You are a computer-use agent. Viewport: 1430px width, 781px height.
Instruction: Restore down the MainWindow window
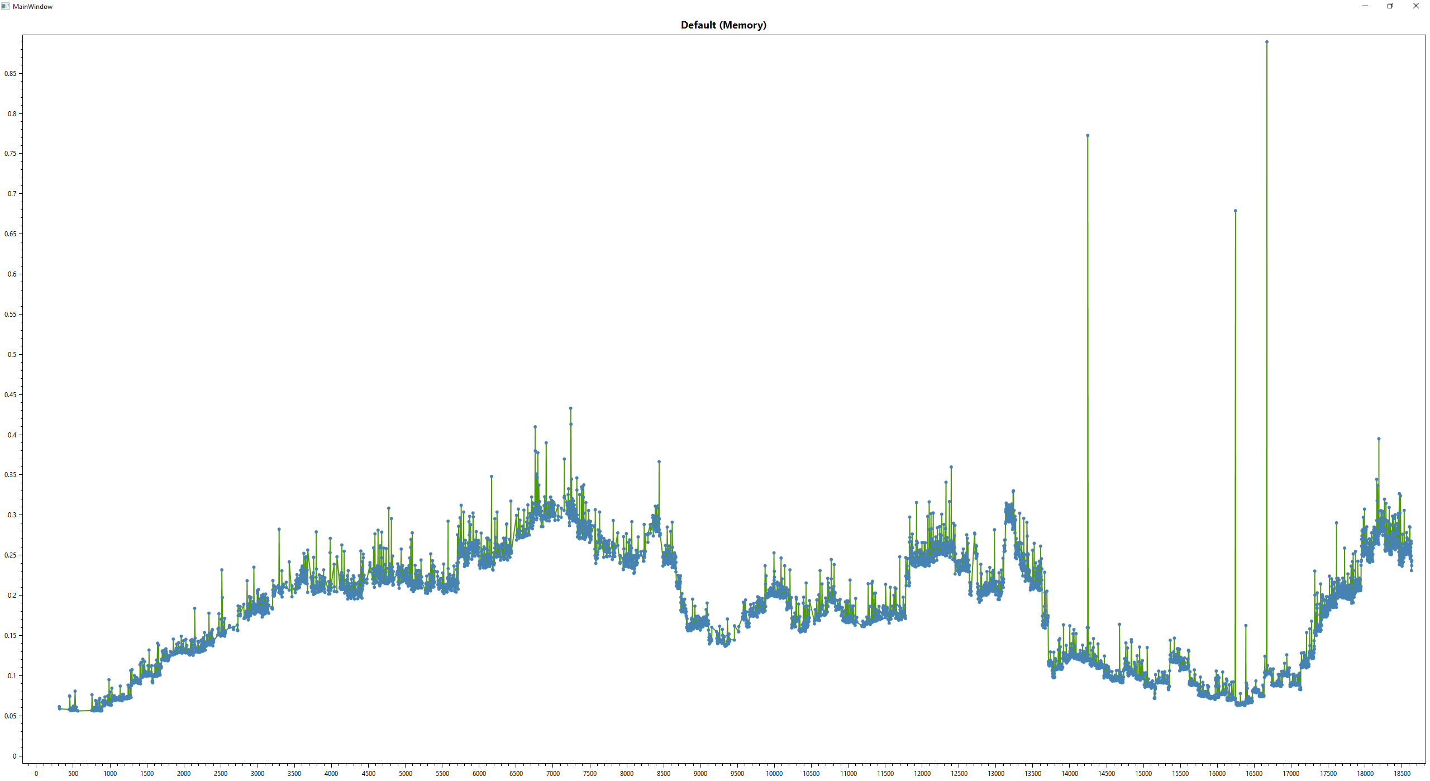click(x=1390, y=6)
